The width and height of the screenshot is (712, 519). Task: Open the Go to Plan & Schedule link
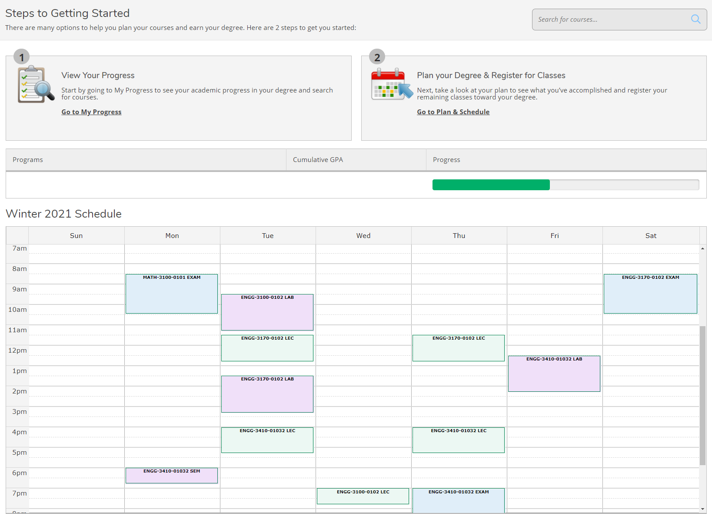(x=453, y=112)
